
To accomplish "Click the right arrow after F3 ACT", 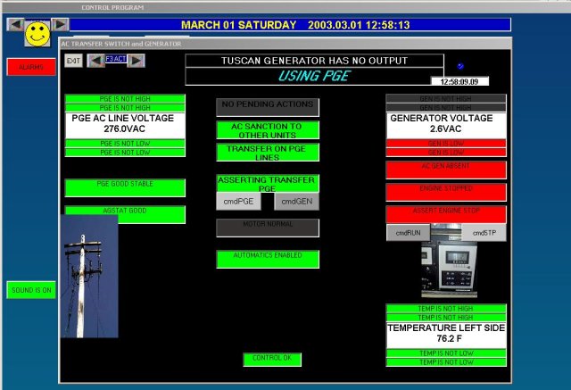I will [137, 61].
